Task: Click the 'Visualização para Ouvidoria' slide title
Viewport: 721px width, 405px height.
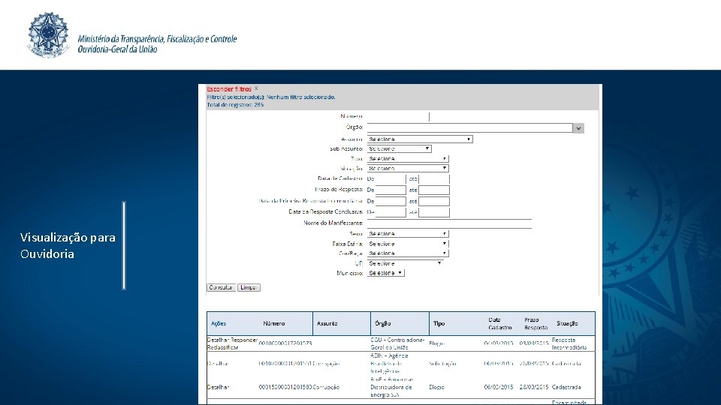Action: pyautogui.click(x=68, y=246)
